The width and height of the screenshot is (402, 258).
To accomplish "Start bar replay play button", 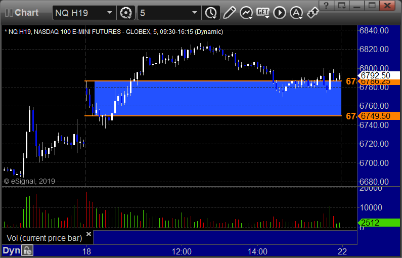I will [x=280, y=13].
